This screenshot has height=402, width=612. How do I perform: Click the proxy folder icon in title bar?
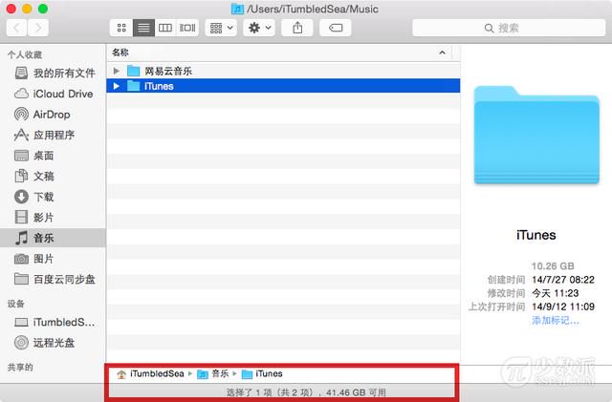(237, 9)
